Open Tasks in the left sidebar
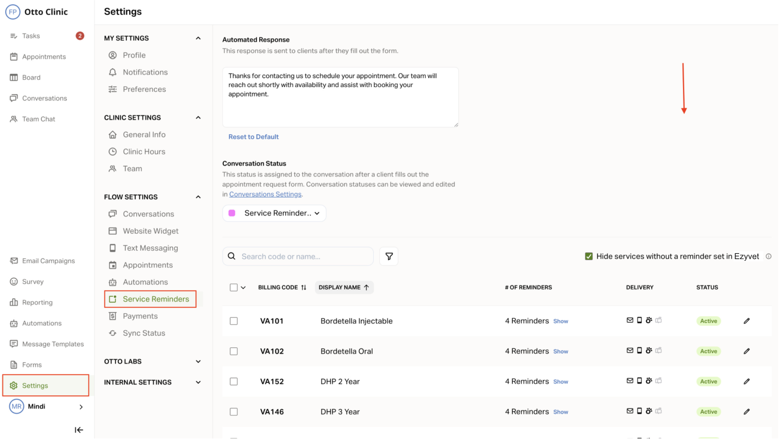This screenshot has height=446, width=782. (x=30, y=36)
